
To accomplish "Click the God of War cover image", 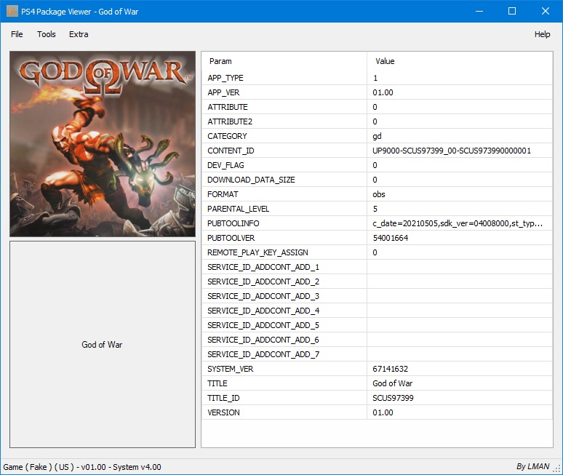I will click(x=103, y=144).
